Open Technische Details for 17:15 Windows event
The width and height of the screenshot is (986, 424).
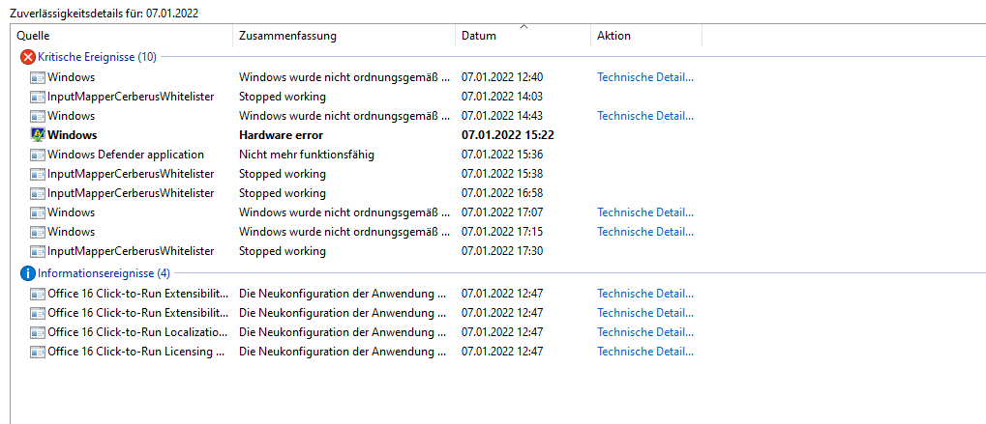(645, 232)
